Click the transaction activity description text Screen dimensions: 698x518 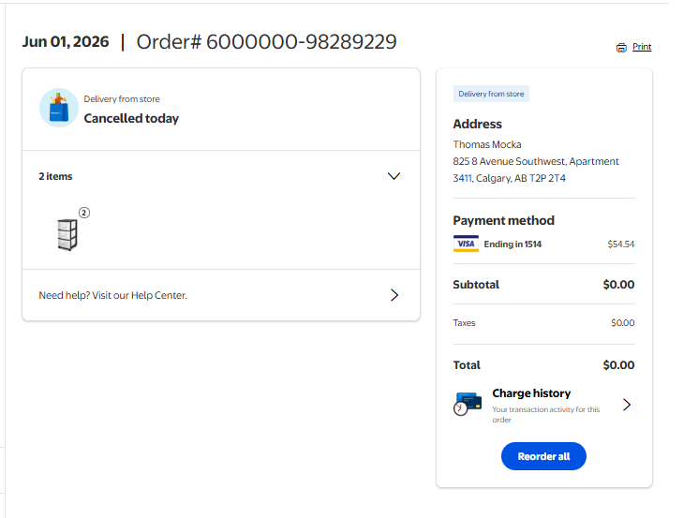click(x=546, y=414)
